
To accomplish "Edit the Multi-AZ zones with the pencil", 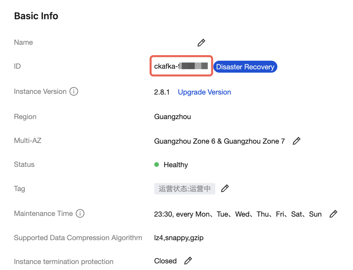I will [297, 141].
